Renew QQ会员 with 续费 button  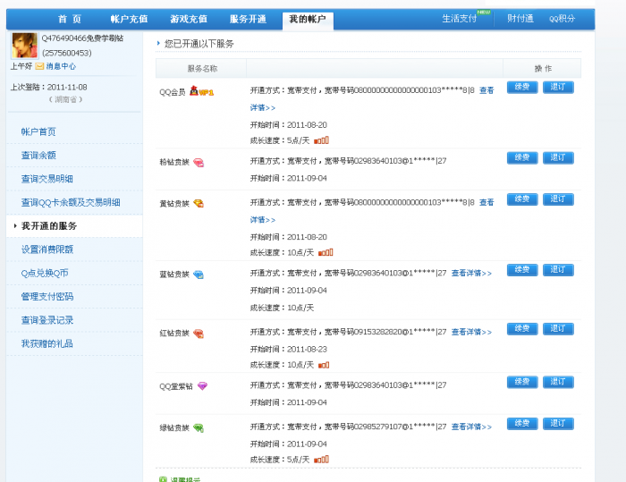[x=522, y=87]
